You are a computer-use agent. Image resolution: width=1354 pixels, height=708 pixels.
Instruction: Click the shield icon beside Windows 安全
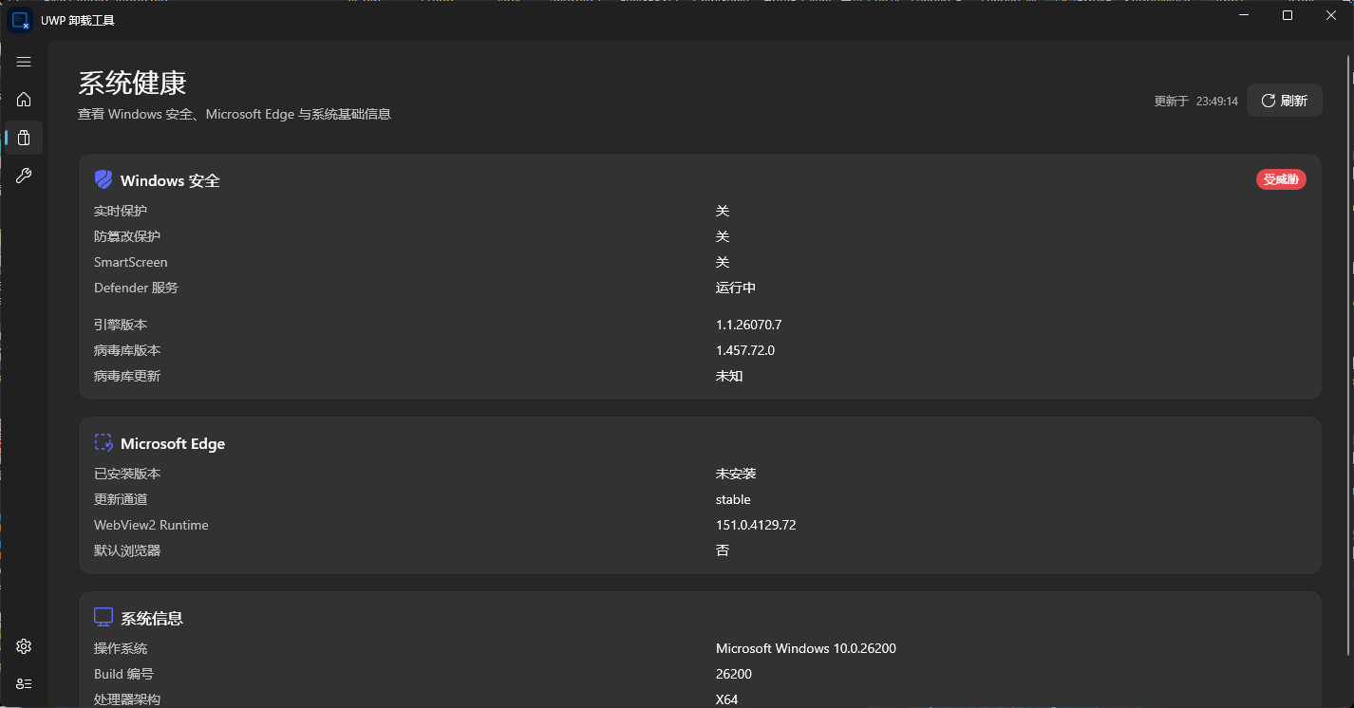[x=103, y=180]
